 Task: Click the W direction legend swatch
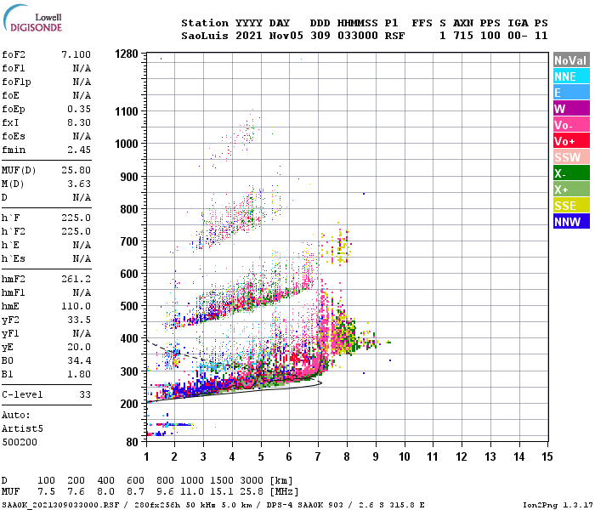coord(571,109)
